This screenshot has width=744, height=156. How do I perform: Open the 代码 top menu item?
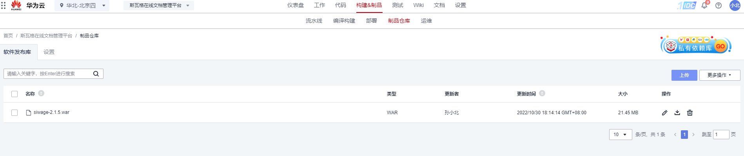click(x=340, y=5)
